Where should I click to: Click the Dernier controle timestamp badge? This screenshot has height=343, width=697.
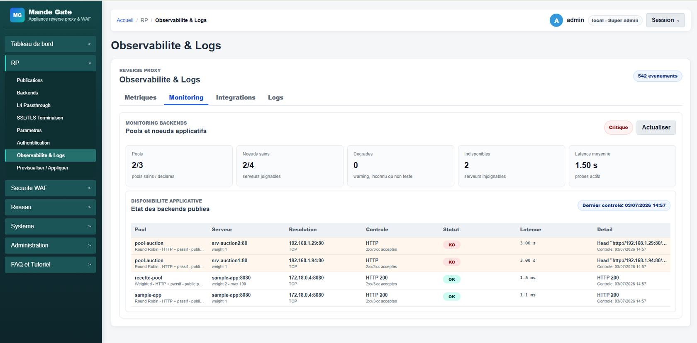tap(624, 205)
